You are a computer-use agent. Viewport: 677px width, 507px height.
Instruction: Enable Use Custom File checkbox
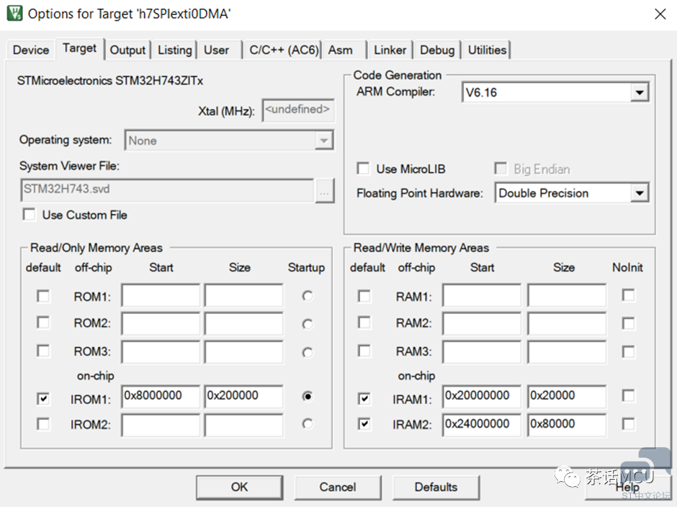29,215
